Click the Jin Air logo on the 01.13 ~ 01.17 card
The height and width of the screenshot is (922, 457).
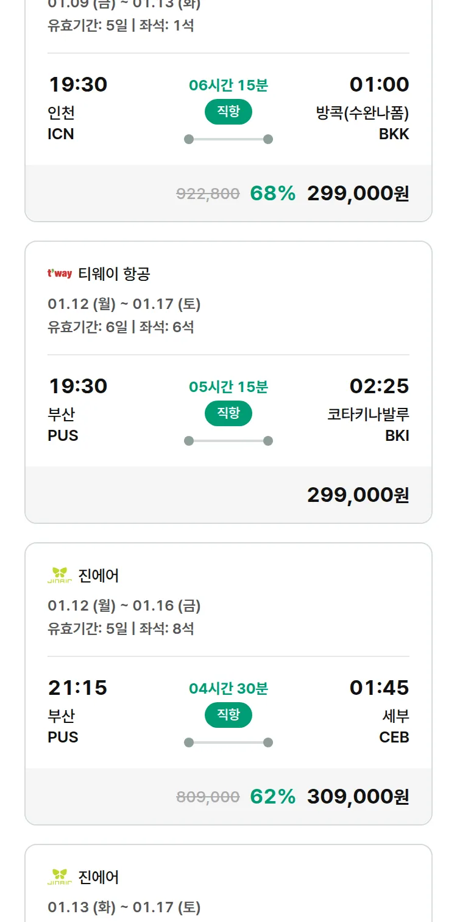[60, 877]
